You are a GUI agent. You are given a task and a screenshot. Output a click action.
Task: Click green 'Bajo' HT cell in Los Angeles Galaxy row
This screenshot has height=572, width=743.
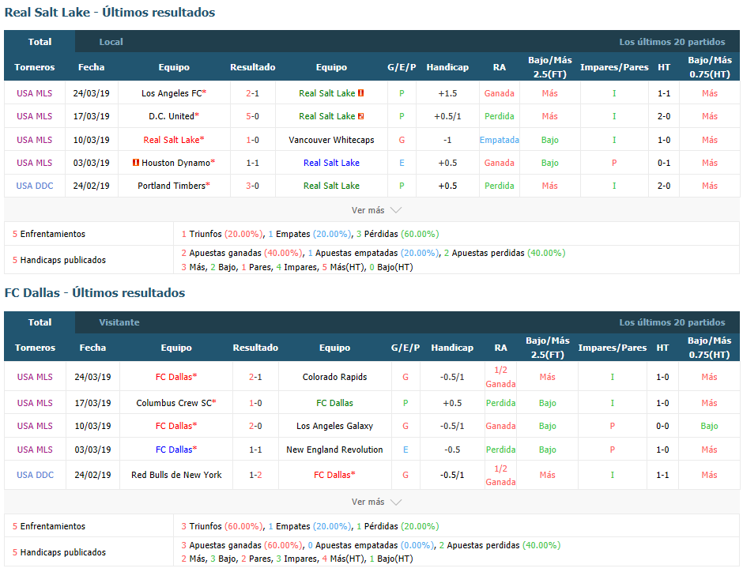pos(709,426)
